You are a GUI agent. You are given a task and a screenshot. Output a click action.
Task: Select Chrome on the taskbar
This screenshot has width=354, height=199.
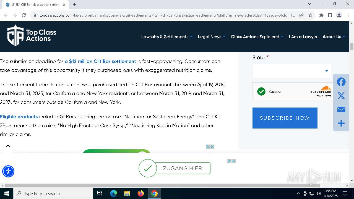pyautogui.click(x=154, y=193)
